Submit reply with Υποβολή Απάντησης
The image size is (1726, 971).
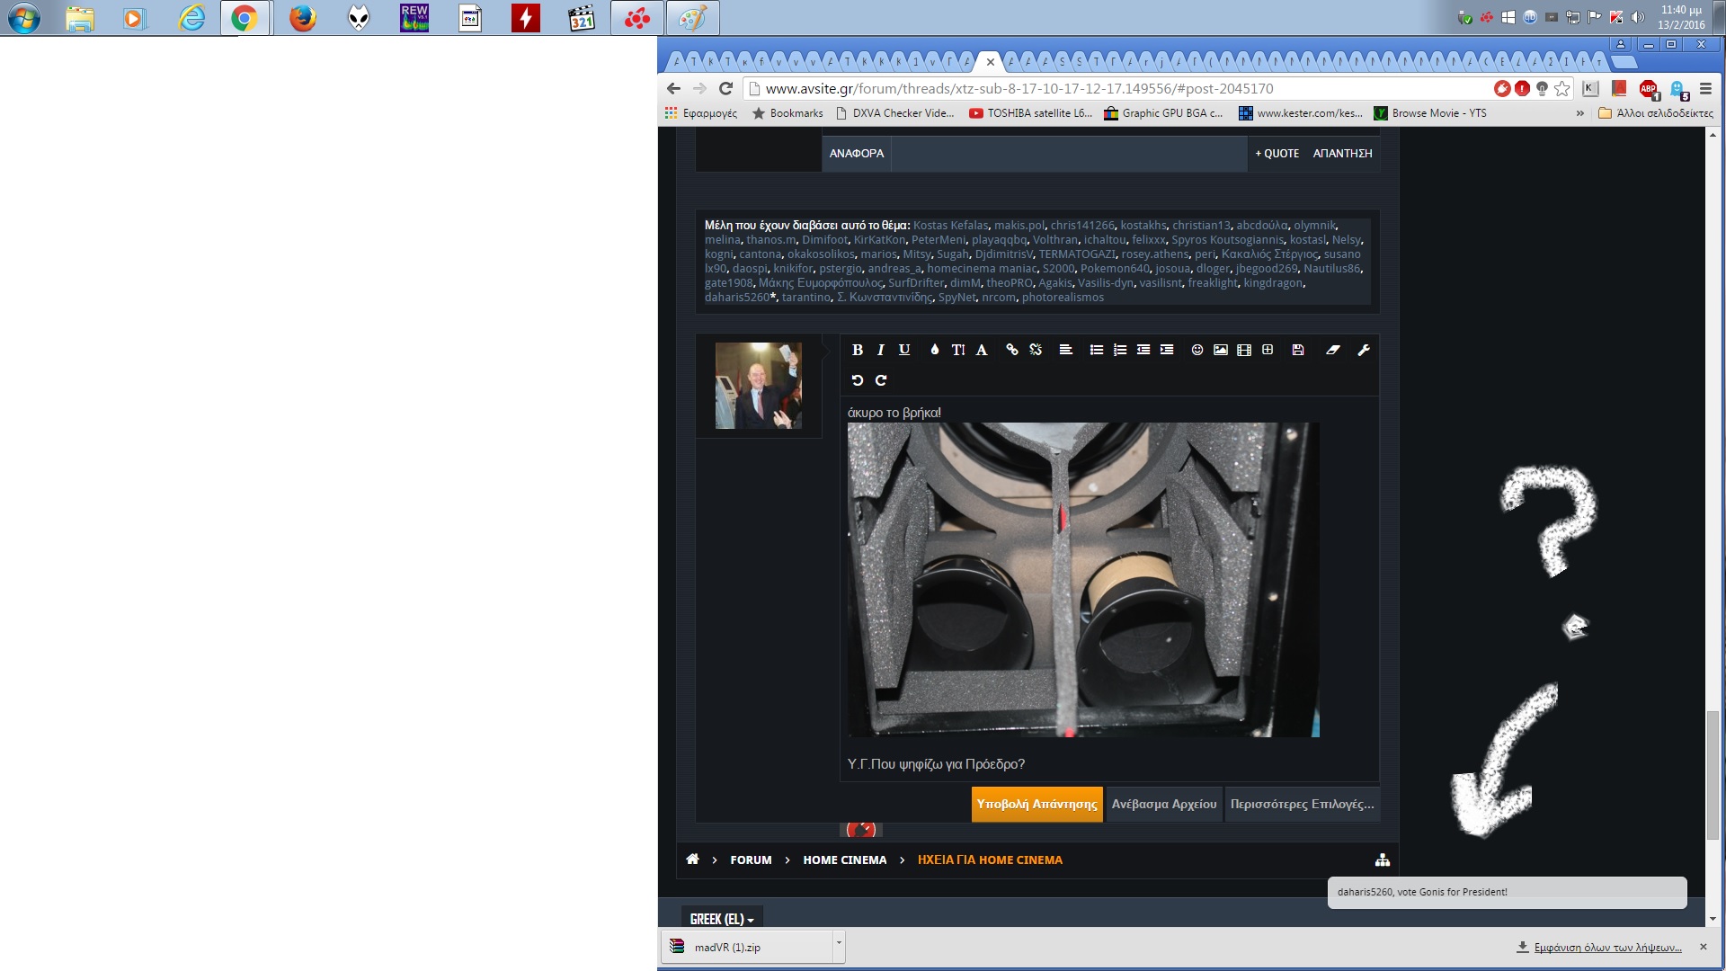pos(1036,804)
